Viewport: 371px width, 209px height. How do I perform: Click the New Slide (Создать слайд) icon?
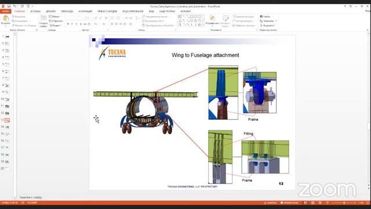(43, 18)
